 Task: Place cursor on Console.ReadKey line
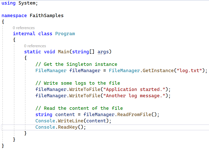[x=105, y=127]
